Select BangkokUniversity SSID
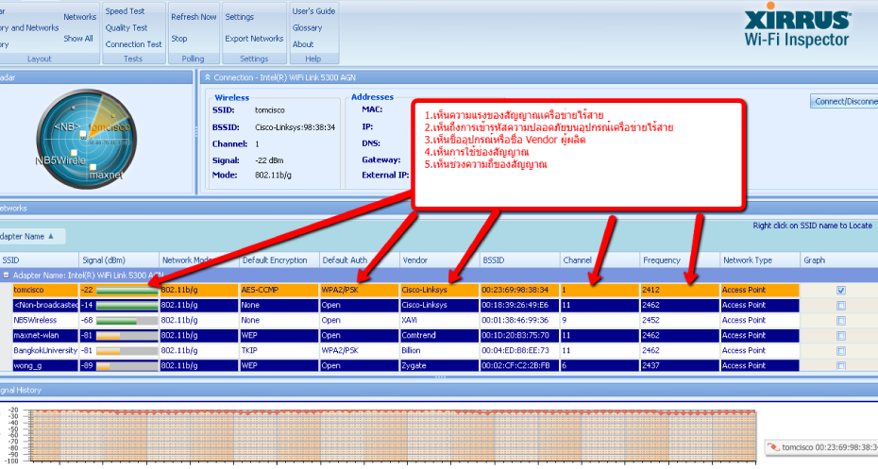 pos(45,350)
